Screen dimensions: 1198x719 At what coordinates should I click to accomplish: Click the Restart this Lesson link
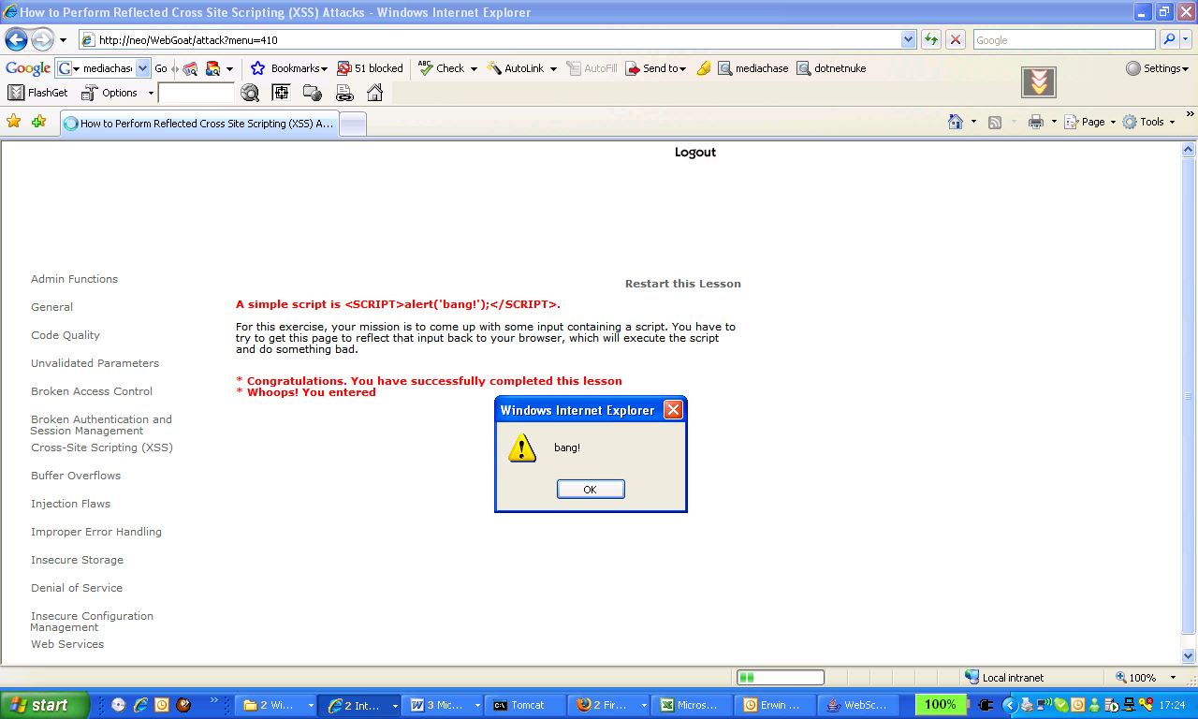click(682, 284)
